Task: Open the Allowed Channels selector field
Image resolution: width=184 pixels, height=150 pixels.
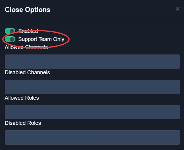Action: click(92, 61)
